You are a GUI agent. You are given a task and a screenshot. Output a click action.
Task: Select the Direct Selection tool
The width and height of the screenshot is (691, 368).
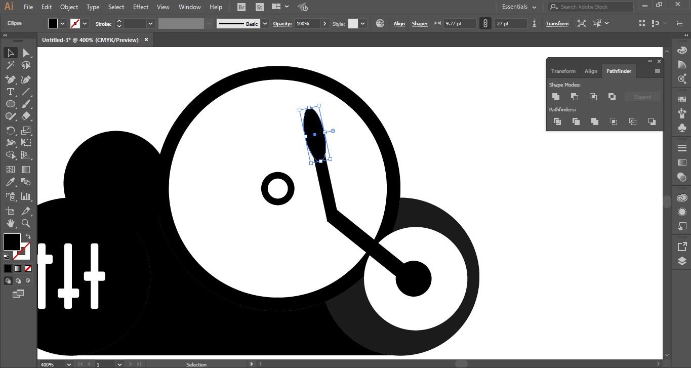26,53
